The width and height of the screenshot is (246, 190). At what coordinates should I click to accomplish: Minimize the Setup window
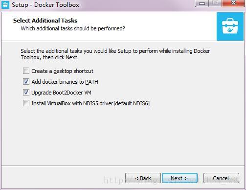[x=202, y=3]
